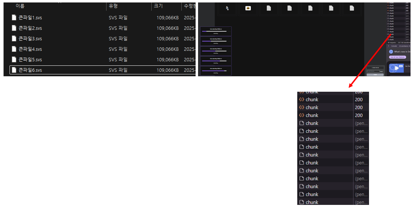Click the file icon beside 큰파일5.svs
Viewport: 413px width, 207px height.
coord(14,59)
